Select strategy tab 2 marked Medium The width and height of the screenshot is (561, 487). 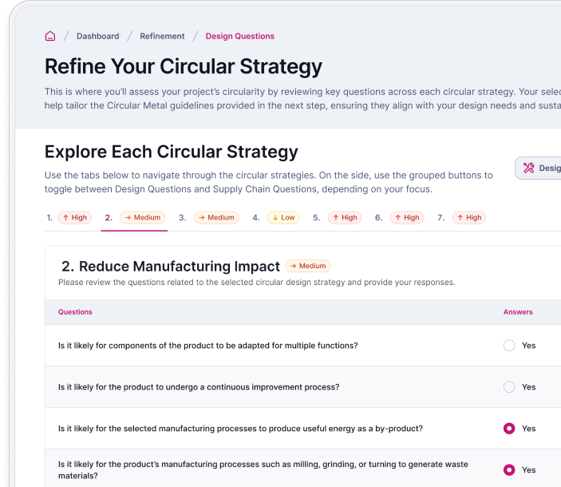coord(134,217)
